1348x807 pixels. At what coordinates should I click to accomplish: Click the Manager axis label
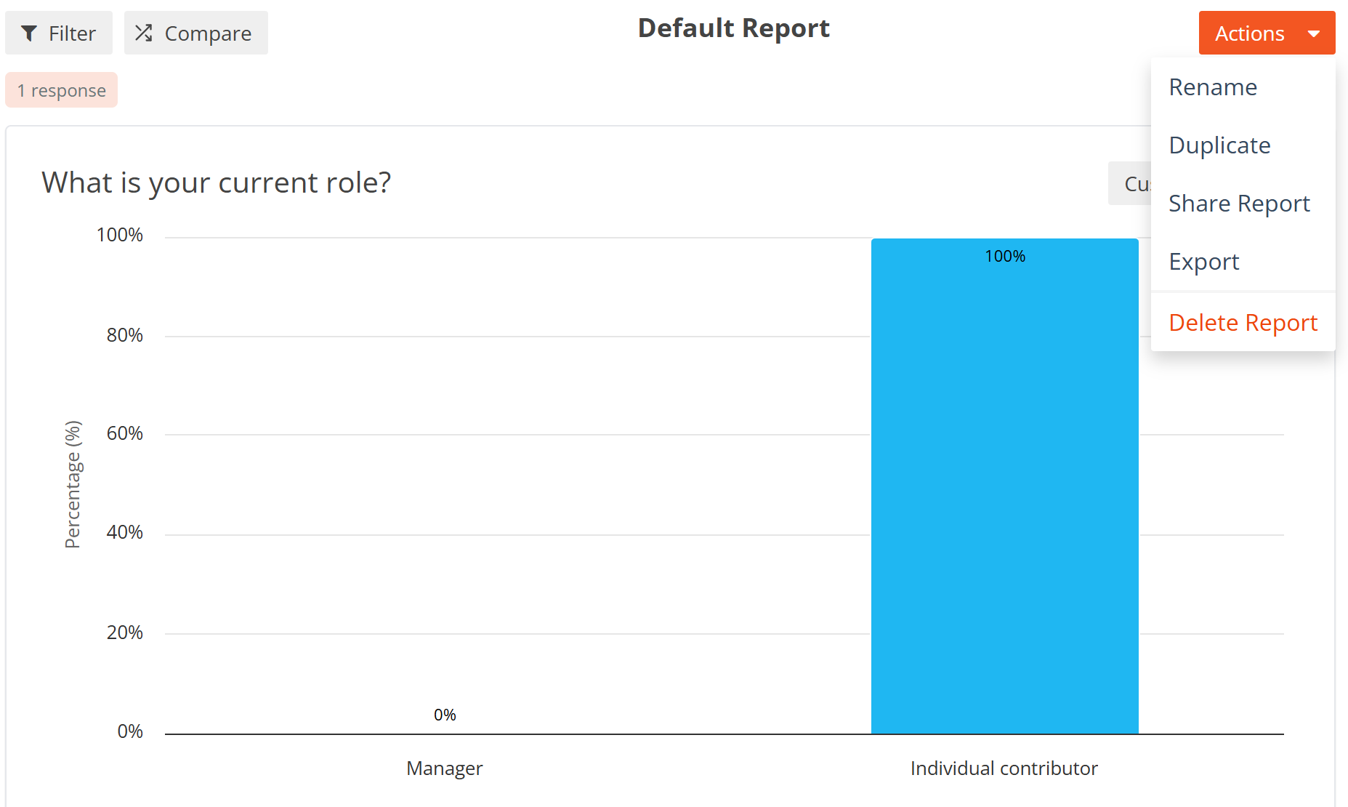click(444, 768)
